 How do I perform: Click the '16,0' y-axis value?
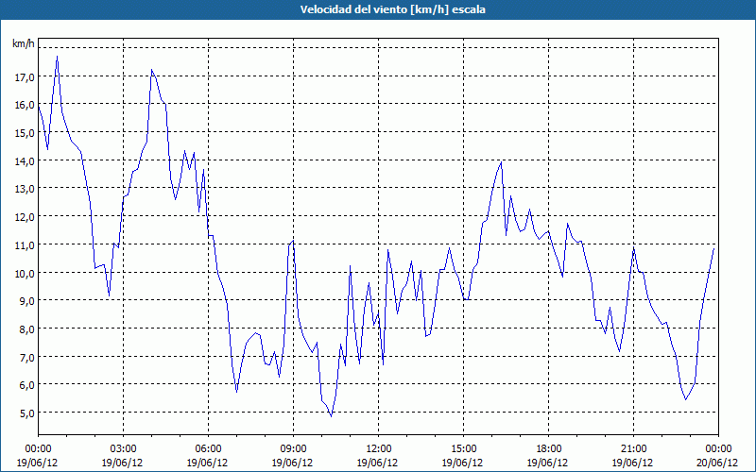click(x=25, y=105)
